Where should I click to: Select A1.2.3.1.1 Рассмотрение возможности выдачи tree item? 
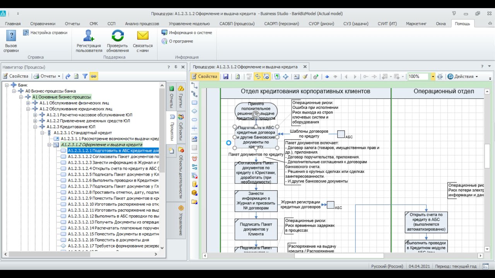[110, 139]
